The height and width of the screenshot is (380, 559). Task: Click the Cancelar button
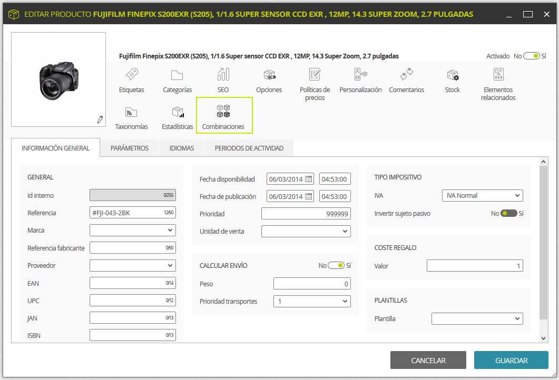428,360
